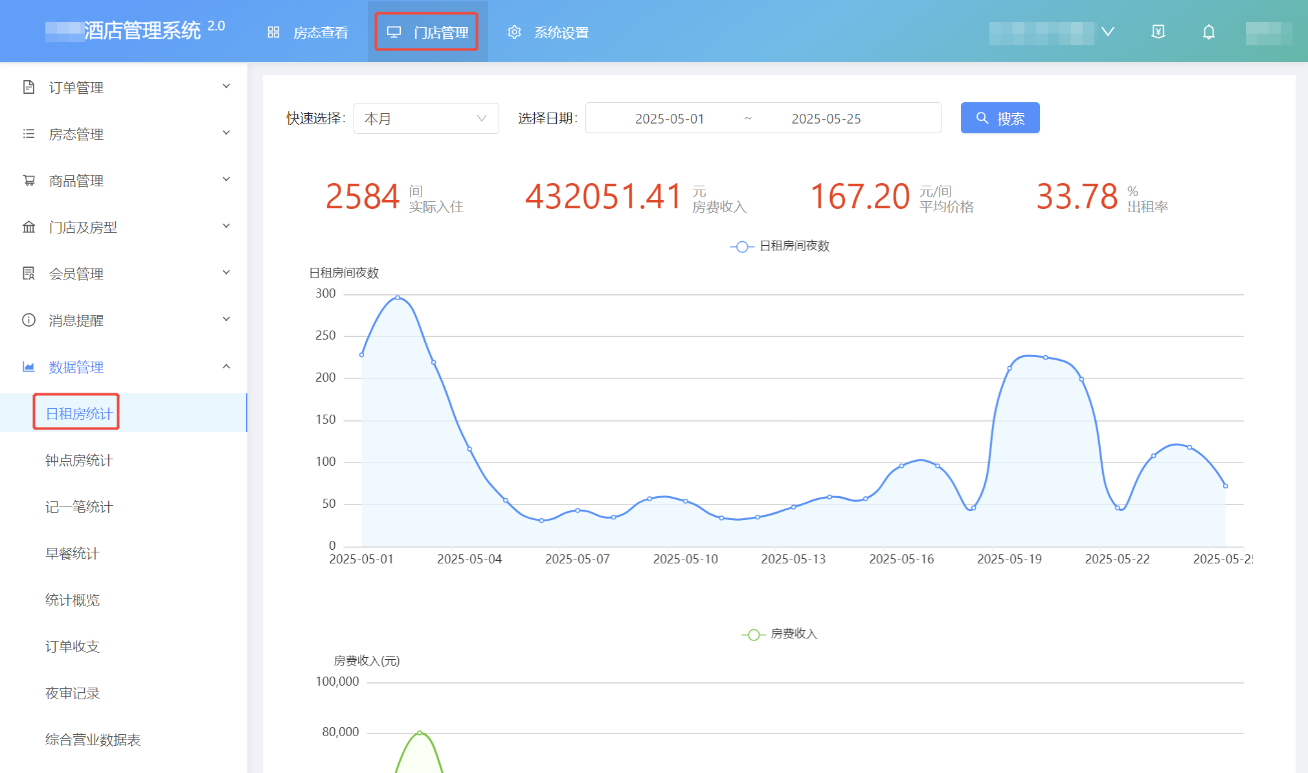Screen dimensions: 1308x773
Task: Click the peak point on 房费收入 chart
Action: point(420,733)
